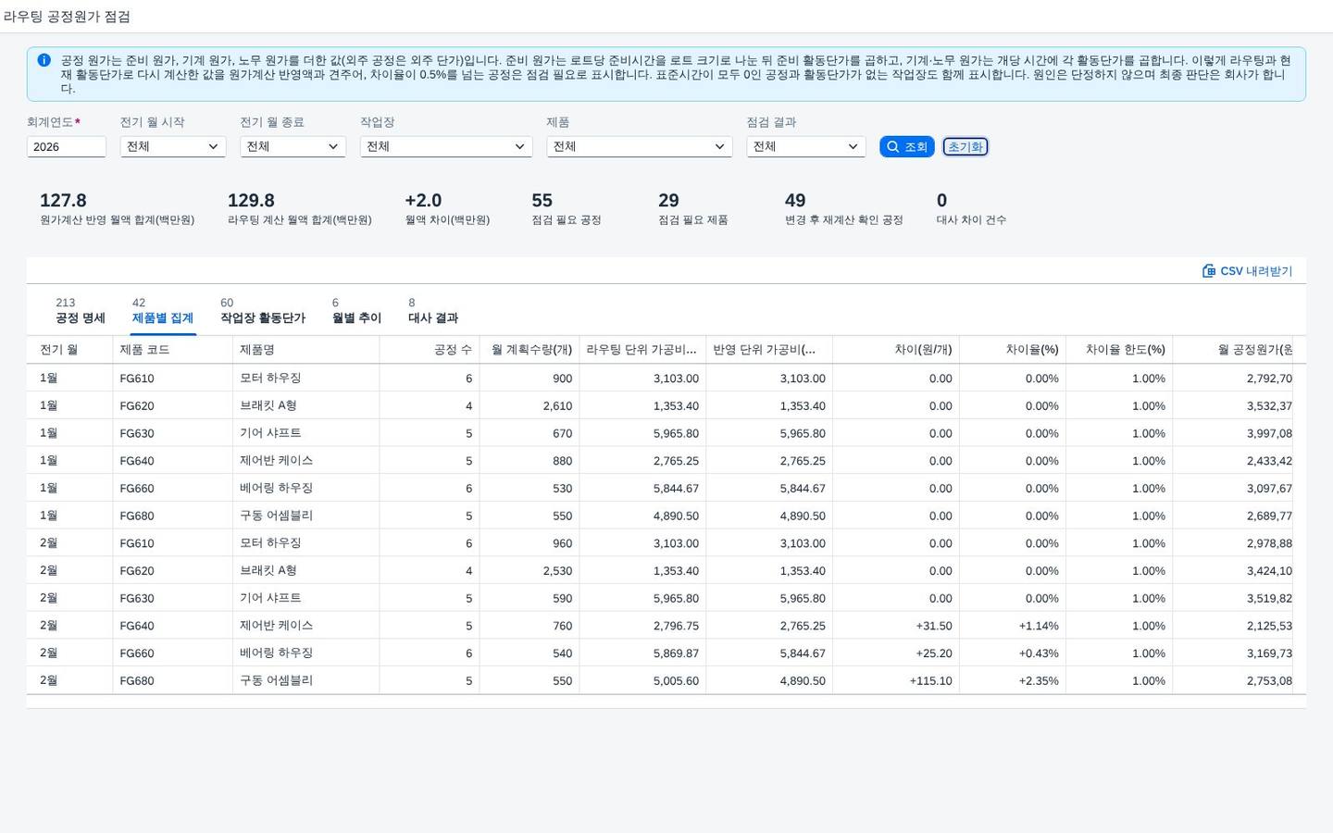The image size is (1333, 833).
Task: Click the 월 계획수량(개) column header
Action: click(x=529, y=350)
